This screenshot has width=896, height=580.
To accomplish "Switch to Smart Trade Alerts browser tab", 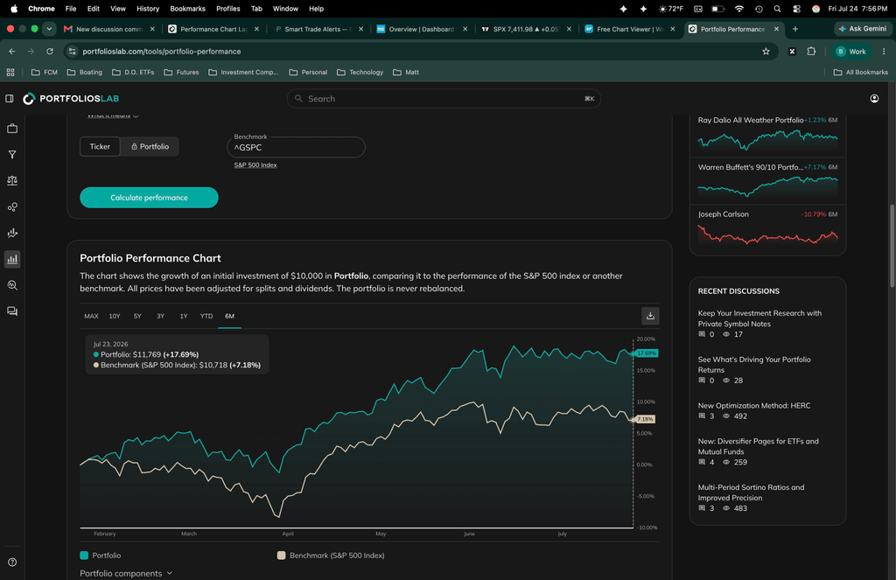I will [318, 29].
